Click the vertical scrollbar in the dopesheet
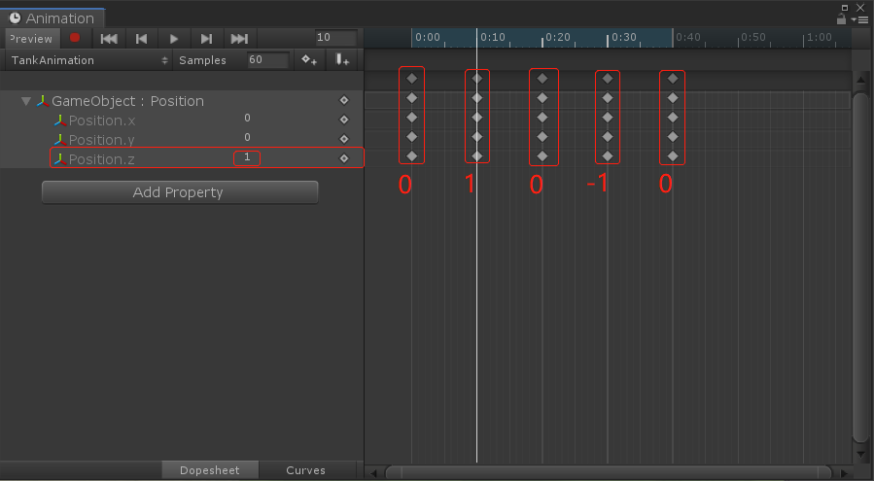Screen dimensions: 874x481 [x=861, y=267]
